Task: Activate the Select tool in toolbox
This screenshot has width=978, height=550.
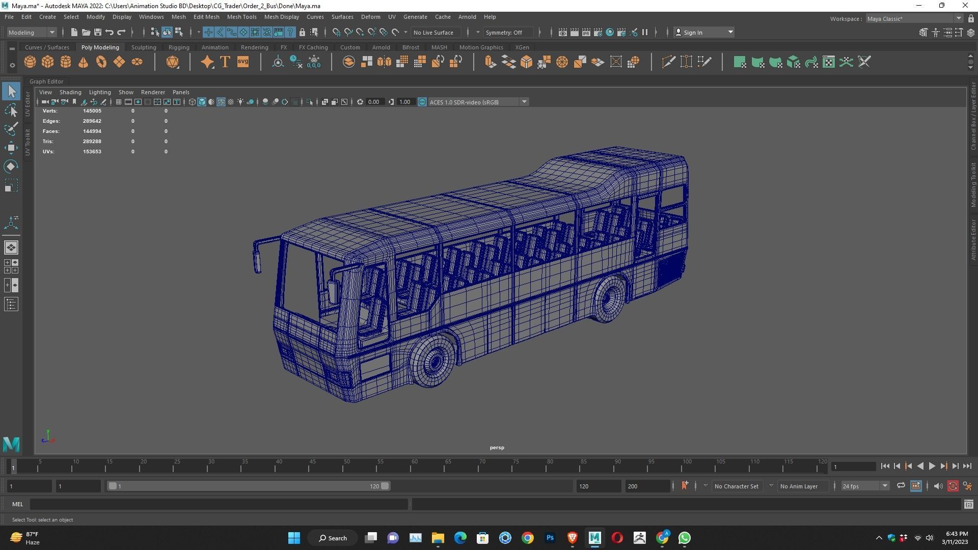Action: click(x=11, y=92)
